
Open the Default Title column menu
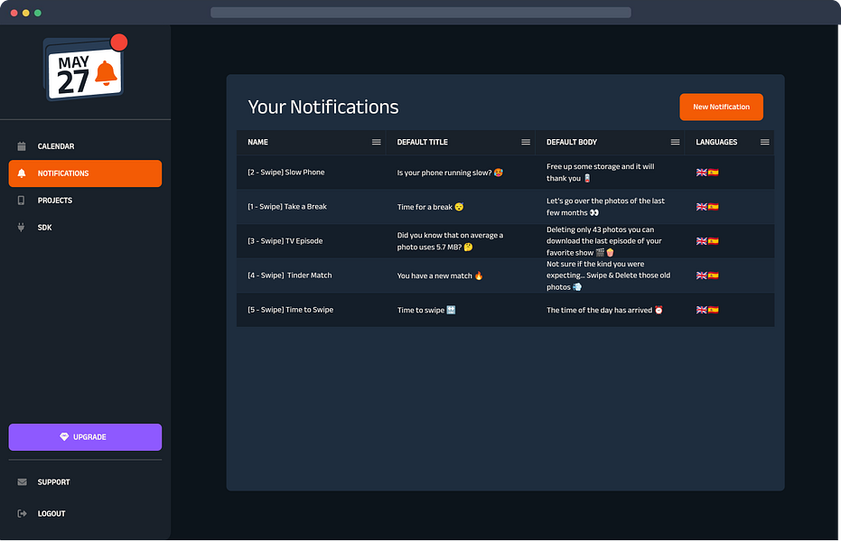tap(526, 142)
